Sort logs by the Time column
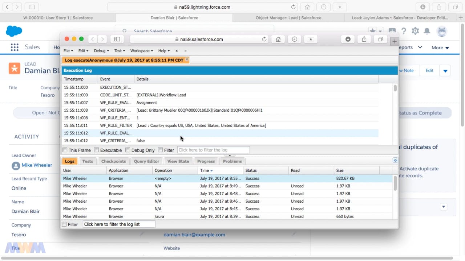Viewport: 465px width, 261px height. 221,170
